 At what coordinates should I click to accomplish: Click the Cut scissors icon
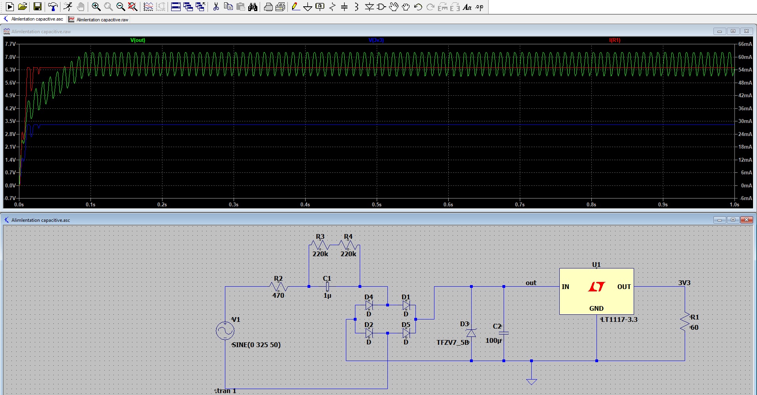tap(216, 7)
